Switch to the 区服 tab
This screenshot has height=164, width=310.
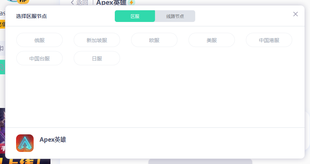135,16
